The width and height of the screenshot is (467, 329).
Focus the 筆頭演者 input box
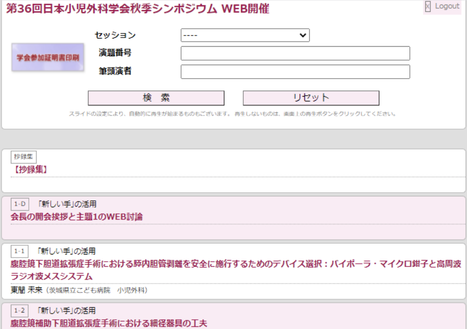click(295, 72)
